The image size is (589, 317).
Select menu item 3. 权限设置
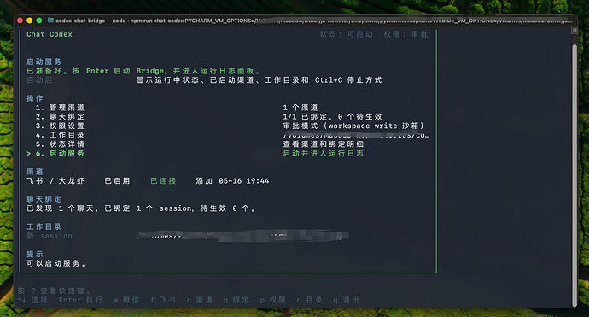click(x=60, y=126)
